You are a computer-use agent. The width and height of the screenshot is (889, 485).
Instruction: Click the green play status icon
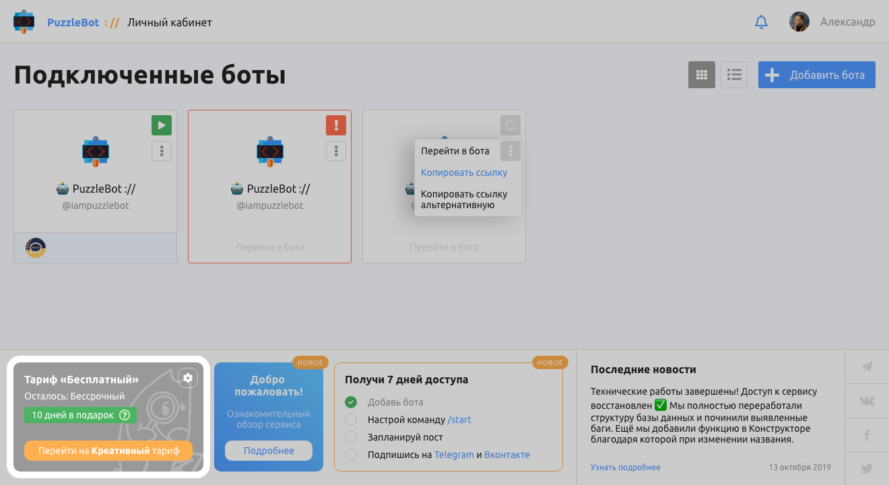point(162,125)
